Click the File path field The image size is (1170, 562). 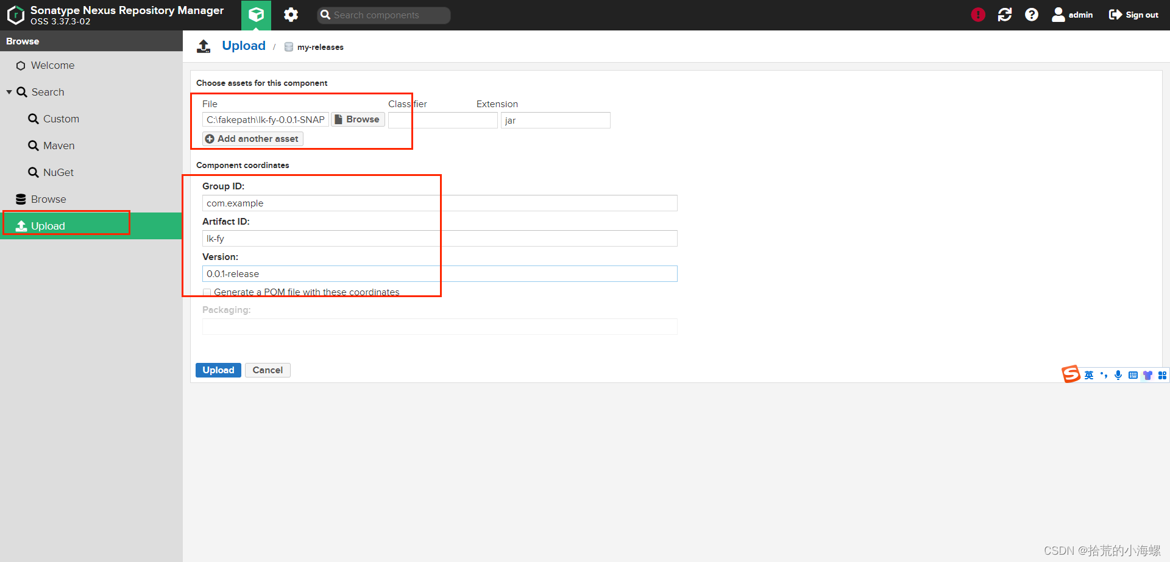[266, 119]
